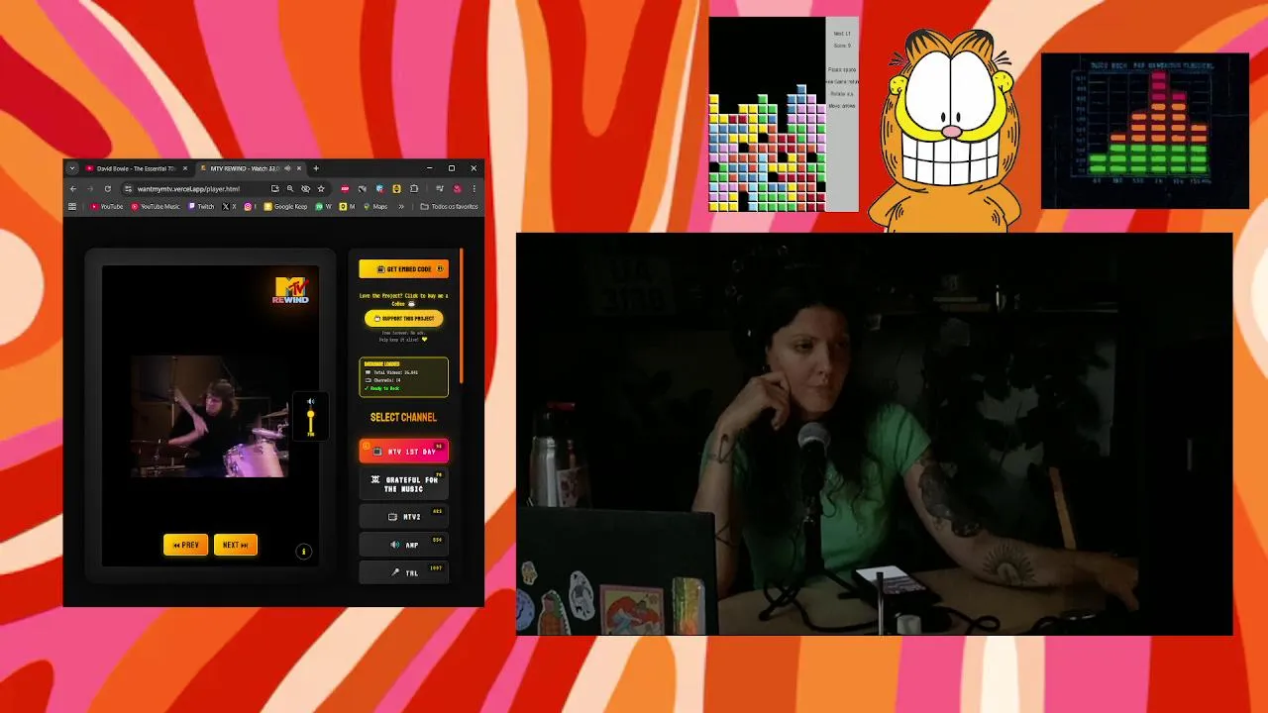Screen dimensions: 1268x713
Task: Reload the current page
Action: click(107, 188)
